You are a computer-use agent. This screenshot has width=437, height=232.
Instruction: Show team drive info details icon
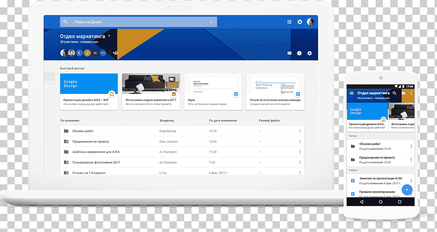coord(300,53)
